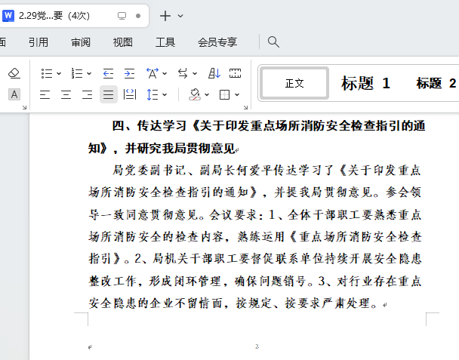Expand new tab dropdown arrow

(x=180, y=16)
